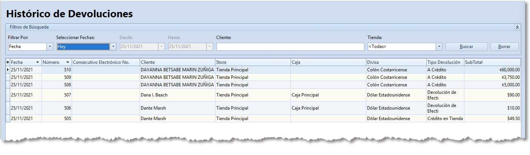Image resolution: width=530 pixels, height=155 pixels.
Task: Open the Seleccionar Fechas dropdown arrow
Action: click(113, 47)
